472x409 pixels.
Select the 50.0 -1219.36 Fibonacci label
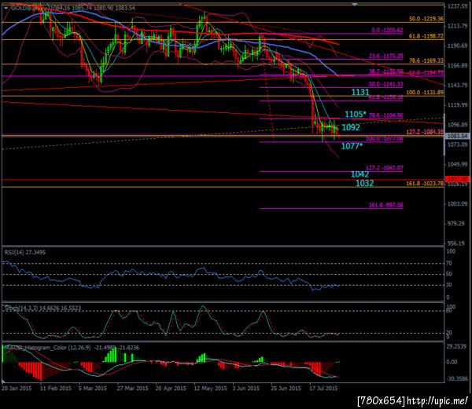pyautogui.click(x=426, y=19)
